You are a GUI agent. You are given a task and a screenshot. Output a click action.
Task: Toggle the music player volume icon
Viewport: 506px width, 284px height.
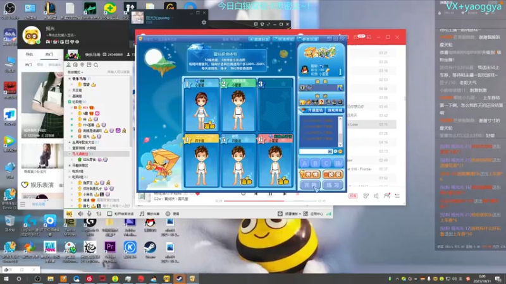pyautogui.click(x=376, y=196)
